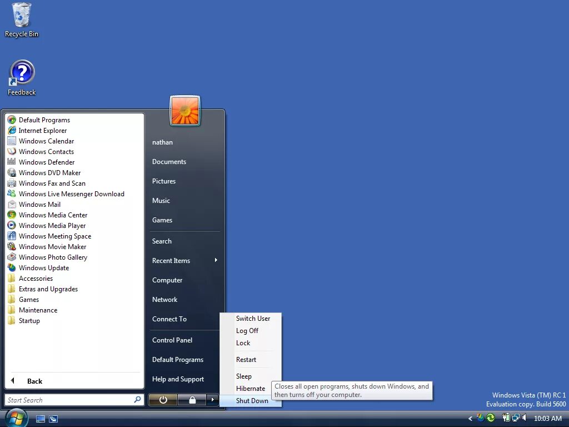Click the lock button in Start menu

click(192, 400)
